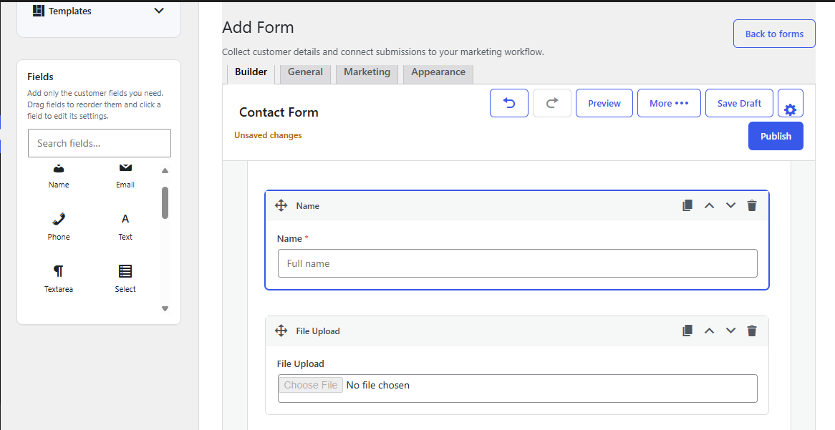The image size is (835, 430).
Task: Duplicate the File Upload field
Action: click(687, 331)
